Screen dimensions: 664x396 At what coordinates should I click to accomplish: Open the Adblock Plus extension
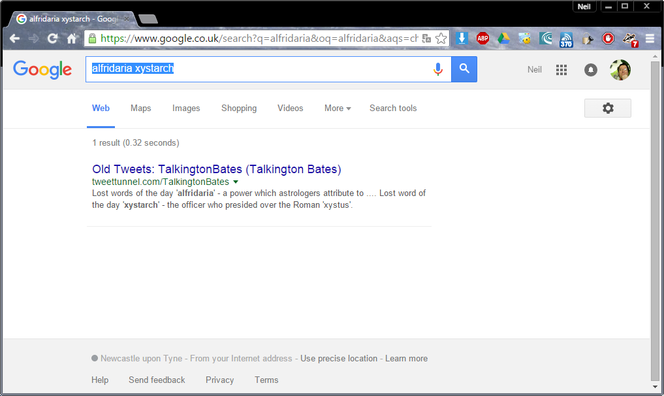tap(482, 39)
